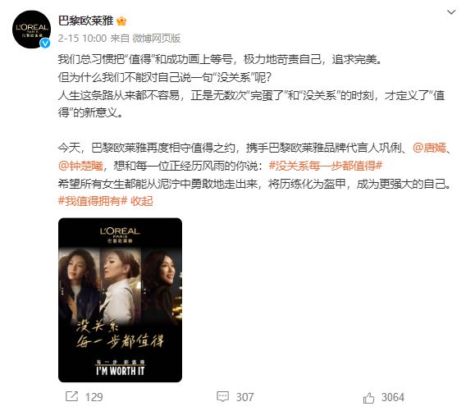Open the @钟楚曦 mention link
This screenshot has width=466, height=411.
(x=80, y=166)
